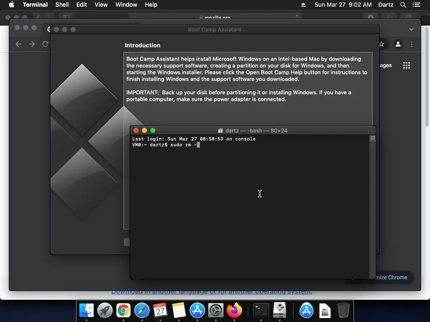The height and width of the screenshot is (322, 430).
Task: Open the Dartz user menu
Action: (385, 5)
